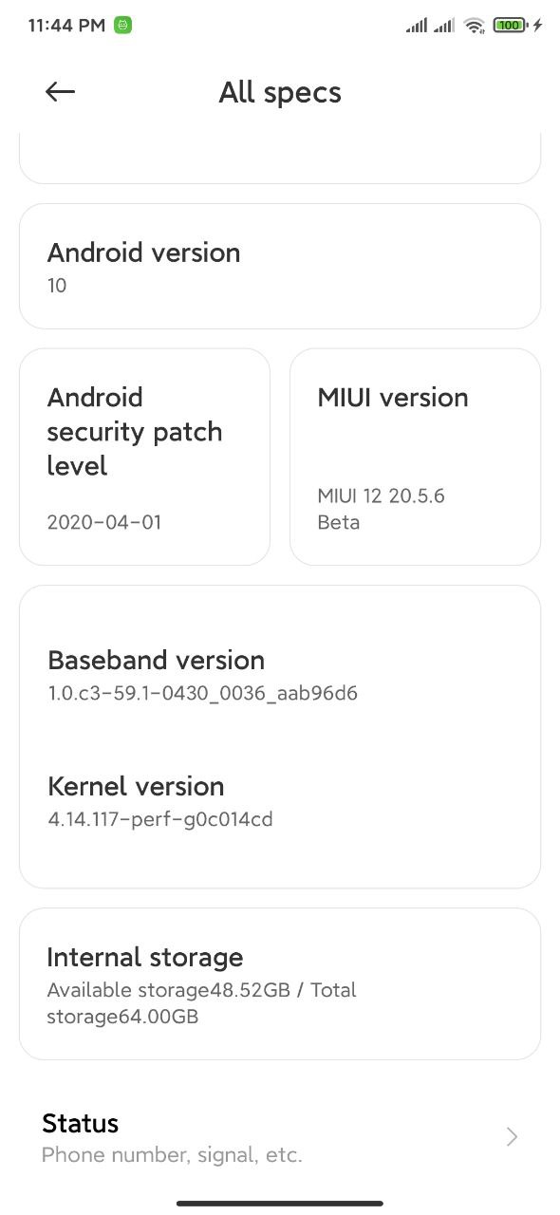Tap the Wi-Fi signal icon
The width and height of the screenshot is (560, 1215).
point(475,26)
